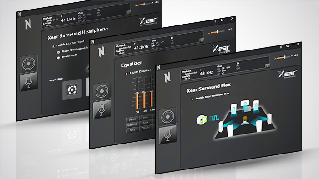Select the small room size icon
The width and height of the screenshot is (319, 179).
(x=72, y=89)
